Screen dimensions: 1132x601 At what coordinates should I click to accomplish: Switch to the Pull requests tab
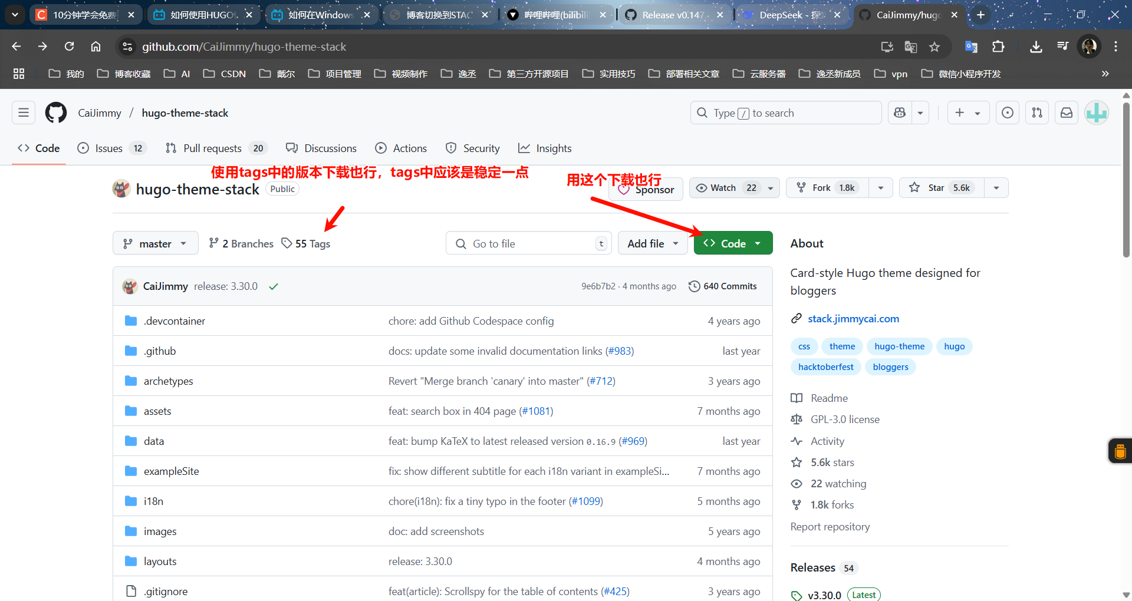pos(216,148)
